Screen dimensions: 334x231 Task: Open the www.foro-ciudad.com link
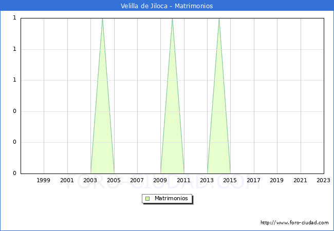[294, 223]
